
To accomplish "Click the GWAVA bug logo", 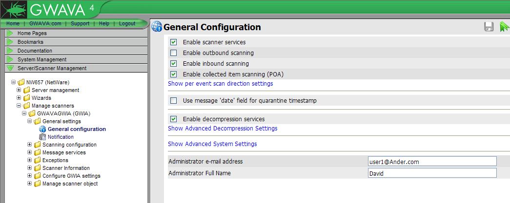I will point(13,9).
